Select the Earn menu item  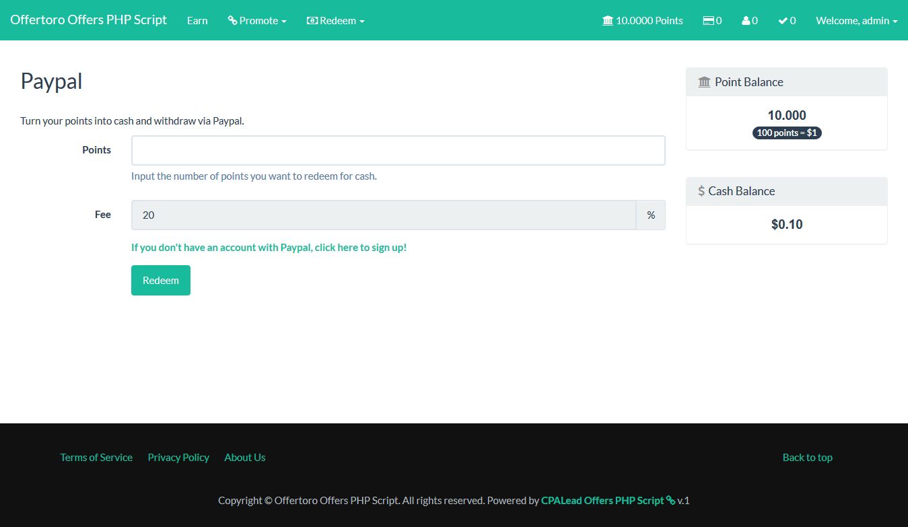click(x=197, y=20)
